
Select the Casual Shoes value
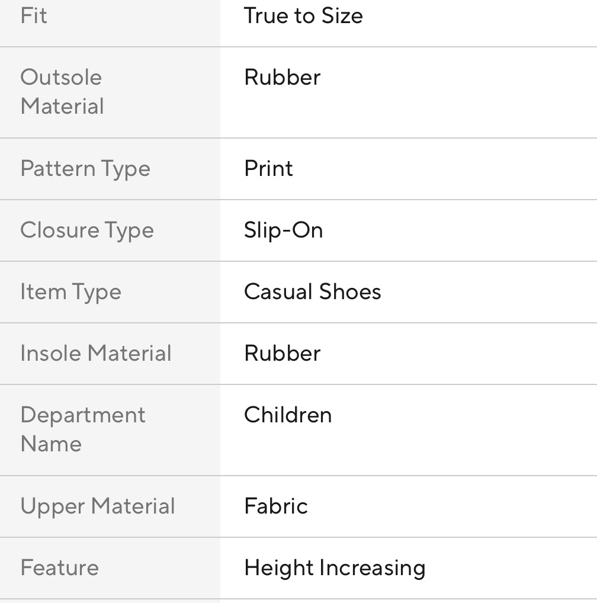(313, 292)
